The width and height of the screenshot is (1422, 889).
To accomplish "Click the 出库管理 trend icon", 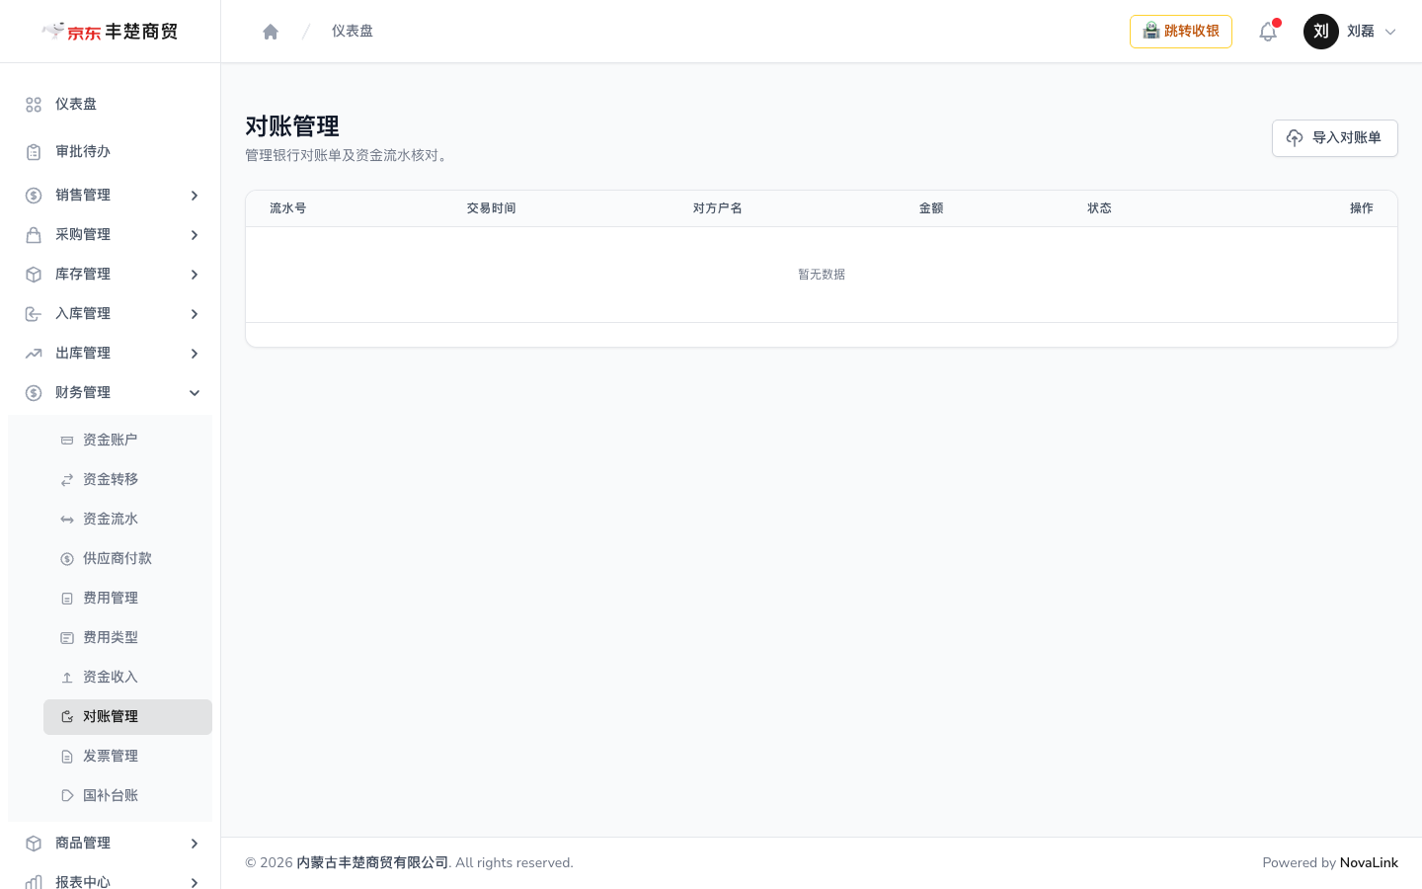I will pyautogui.click(x=34, y=354).
